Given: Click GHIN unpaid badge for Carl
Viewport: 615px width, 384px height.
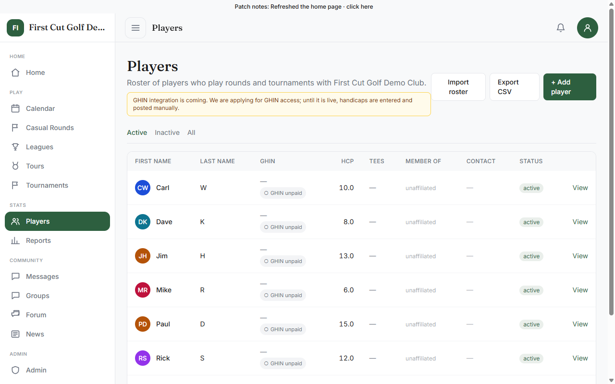Looking at the screenshot, I should (283, 193).
